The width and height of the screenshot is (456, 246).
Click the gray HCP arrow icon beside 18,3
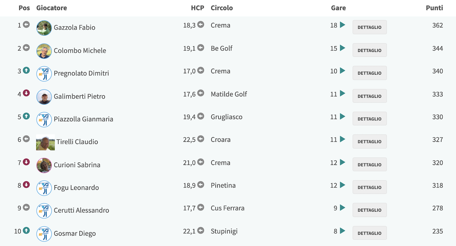201,25
